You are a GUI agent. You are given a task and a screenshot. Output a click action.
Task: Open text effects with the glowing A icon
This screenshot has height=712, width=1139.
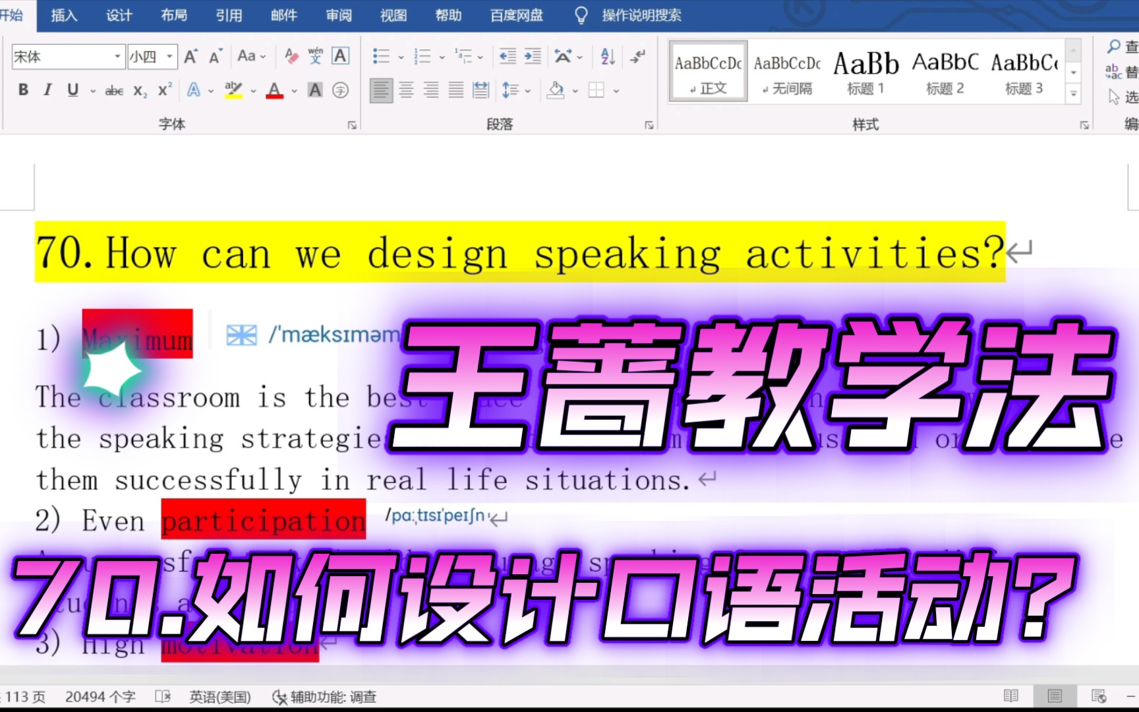pos(193,90)
